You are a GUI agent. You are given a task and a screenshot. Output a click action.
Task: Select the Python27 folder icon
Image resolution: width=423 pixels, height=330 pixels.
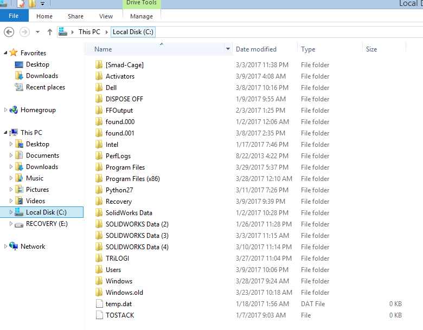click(99, 190)
